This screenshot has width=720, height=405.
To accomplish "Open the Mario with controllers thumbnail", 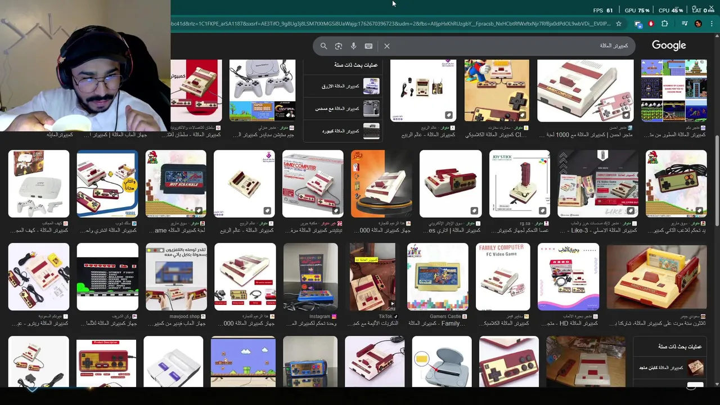I will 497,91.
